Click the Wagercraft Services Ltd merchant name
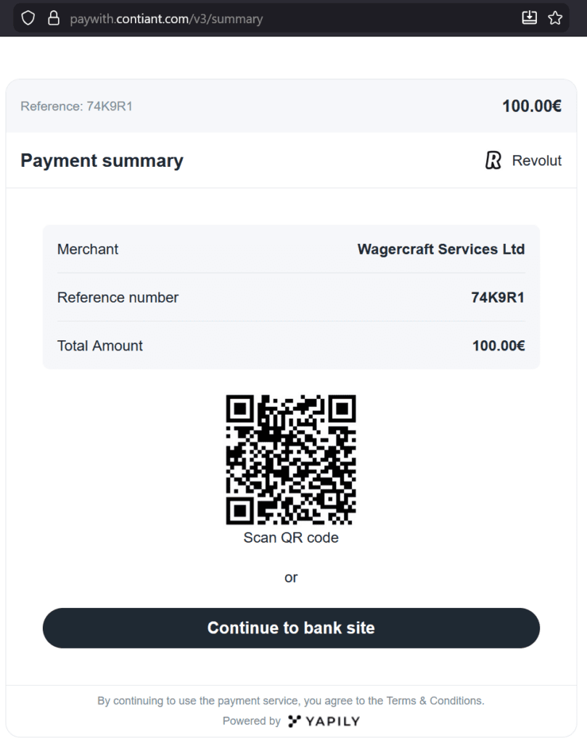The height and width of the screenshot is (743, 587). pyautogui.click(x=440, y=249)
